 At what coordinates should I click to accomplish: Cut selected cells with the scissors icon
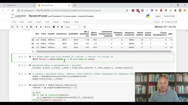tap(22, 27)
